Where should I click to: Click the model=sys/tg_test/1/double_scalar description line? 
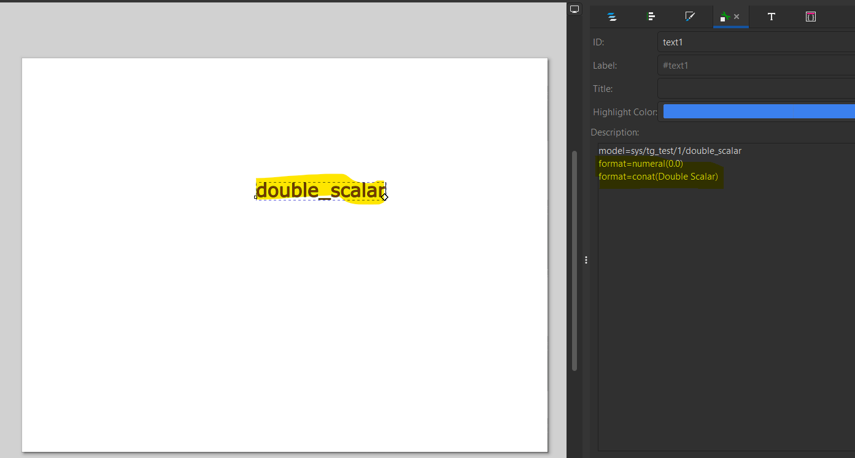pos(670,151)
